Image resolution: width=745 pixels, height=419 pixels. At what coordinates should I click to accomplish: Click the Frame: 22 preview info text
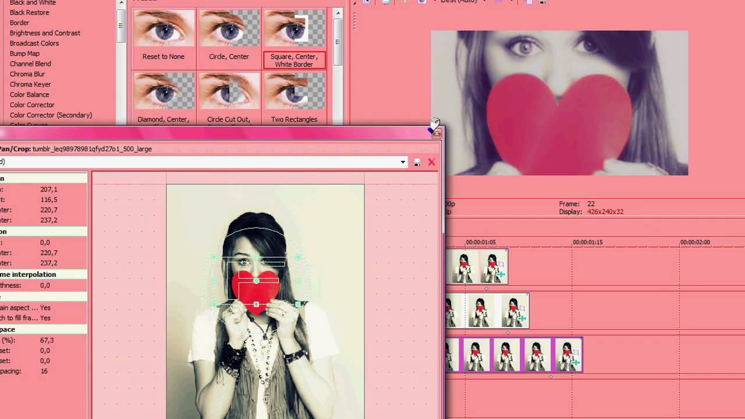coord(577,204)
